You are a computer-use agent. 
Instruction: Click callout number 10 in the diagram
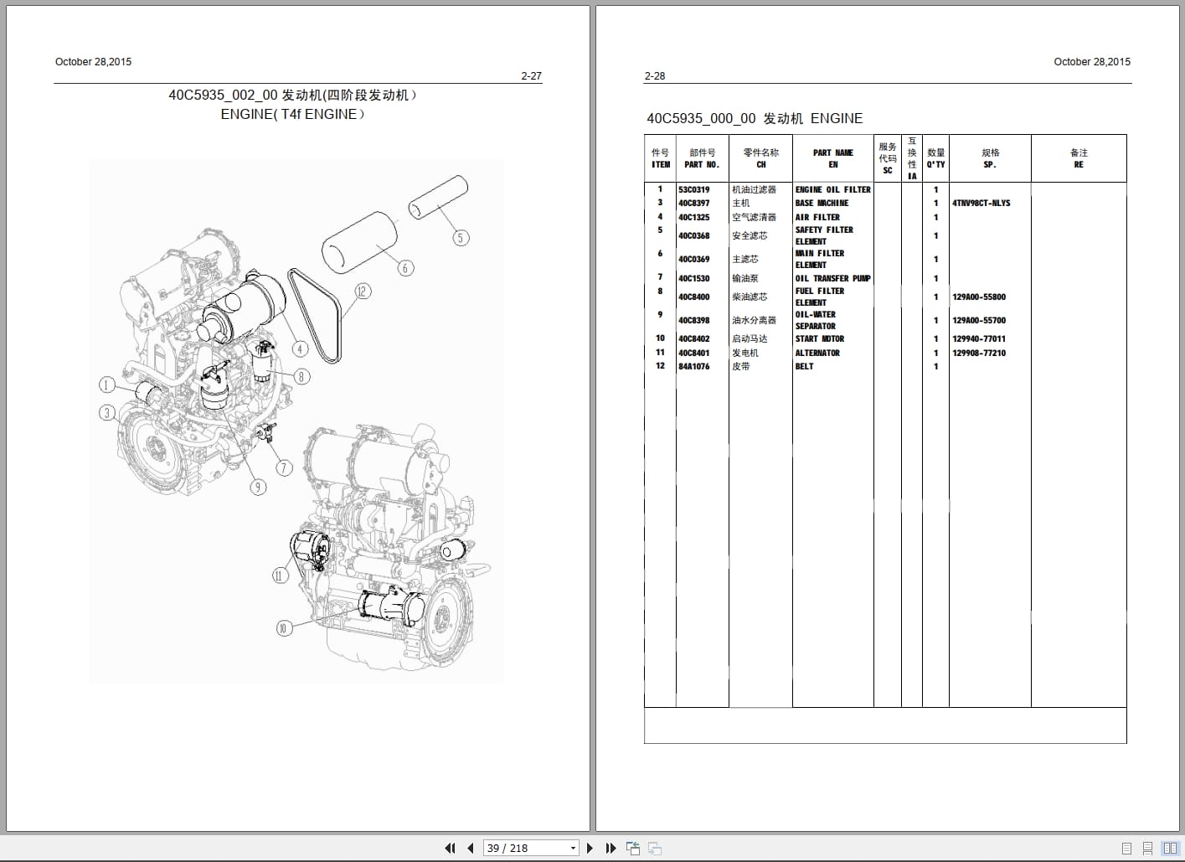(285, 627)
